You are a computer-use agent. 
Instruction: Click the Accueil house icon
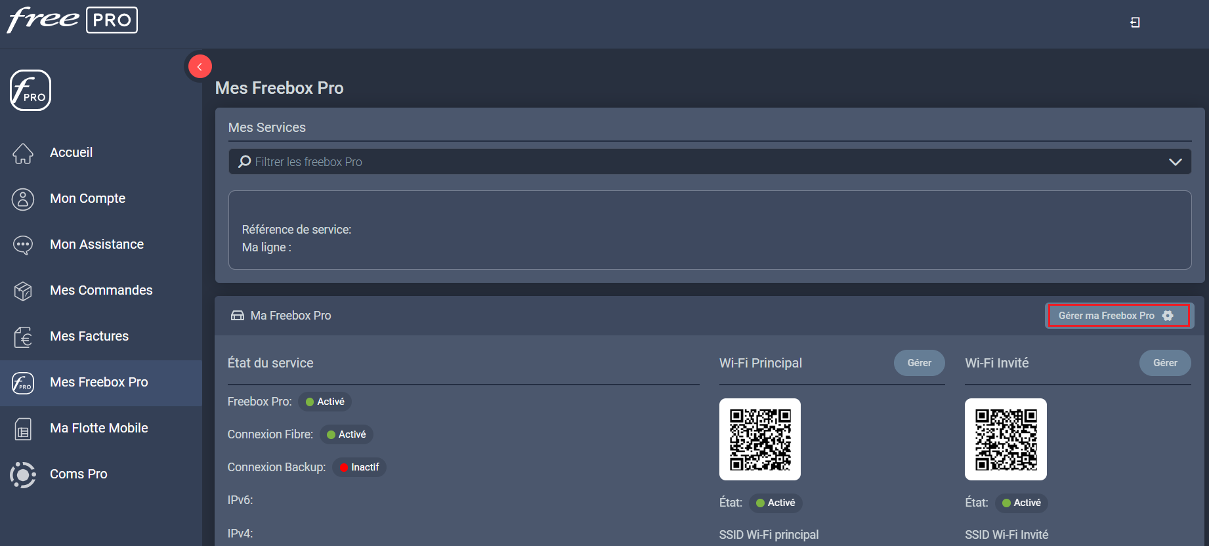pos(23,153)
